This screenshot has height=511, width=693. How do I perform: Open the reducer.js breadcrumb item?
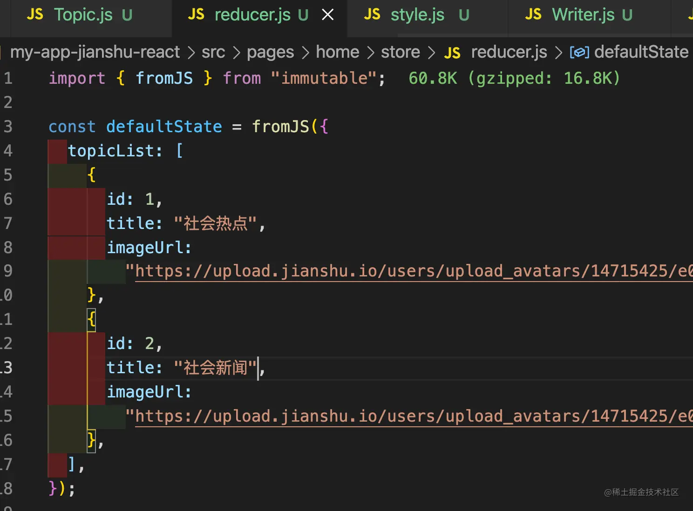pyautogui.click(x=509, y=52)
